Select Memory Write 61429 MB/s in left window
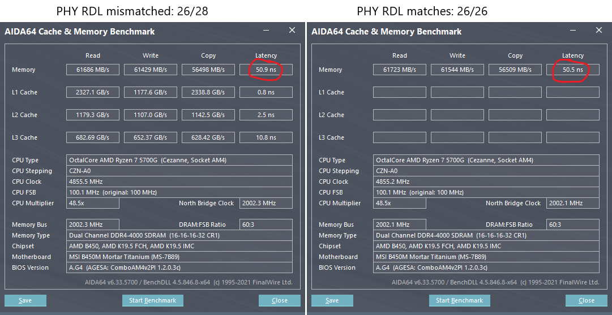Image resolution: width=612 pixels, height=315 pixels. click(150, 70)
